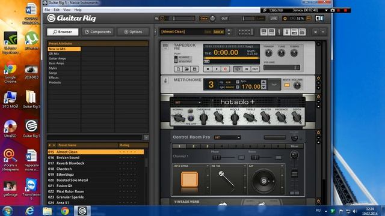385x216 pixels.
Task: Open the Control Room Pro preset dropdown
Action: pos(227,137)
